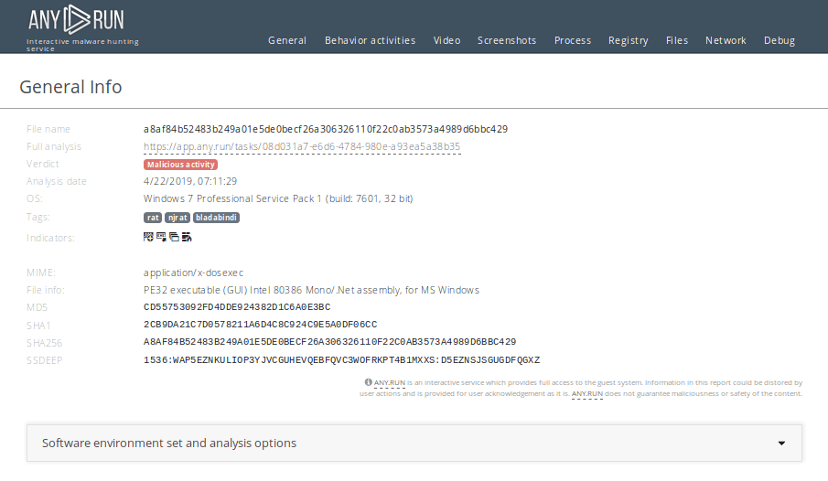Open the Registry section
Screen dimensions: 828x481
[x=629, y=40]
